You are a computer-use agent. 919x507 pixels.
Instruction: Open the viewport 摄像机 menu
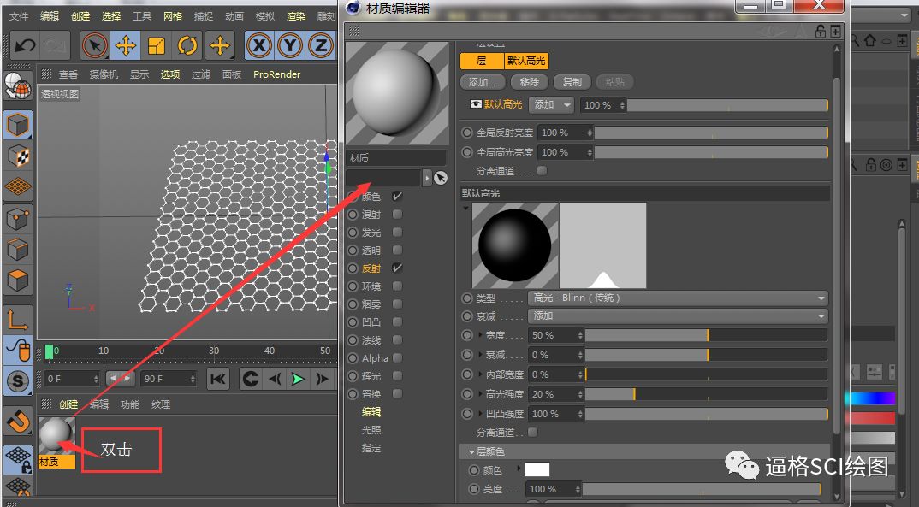click(104, 74)
